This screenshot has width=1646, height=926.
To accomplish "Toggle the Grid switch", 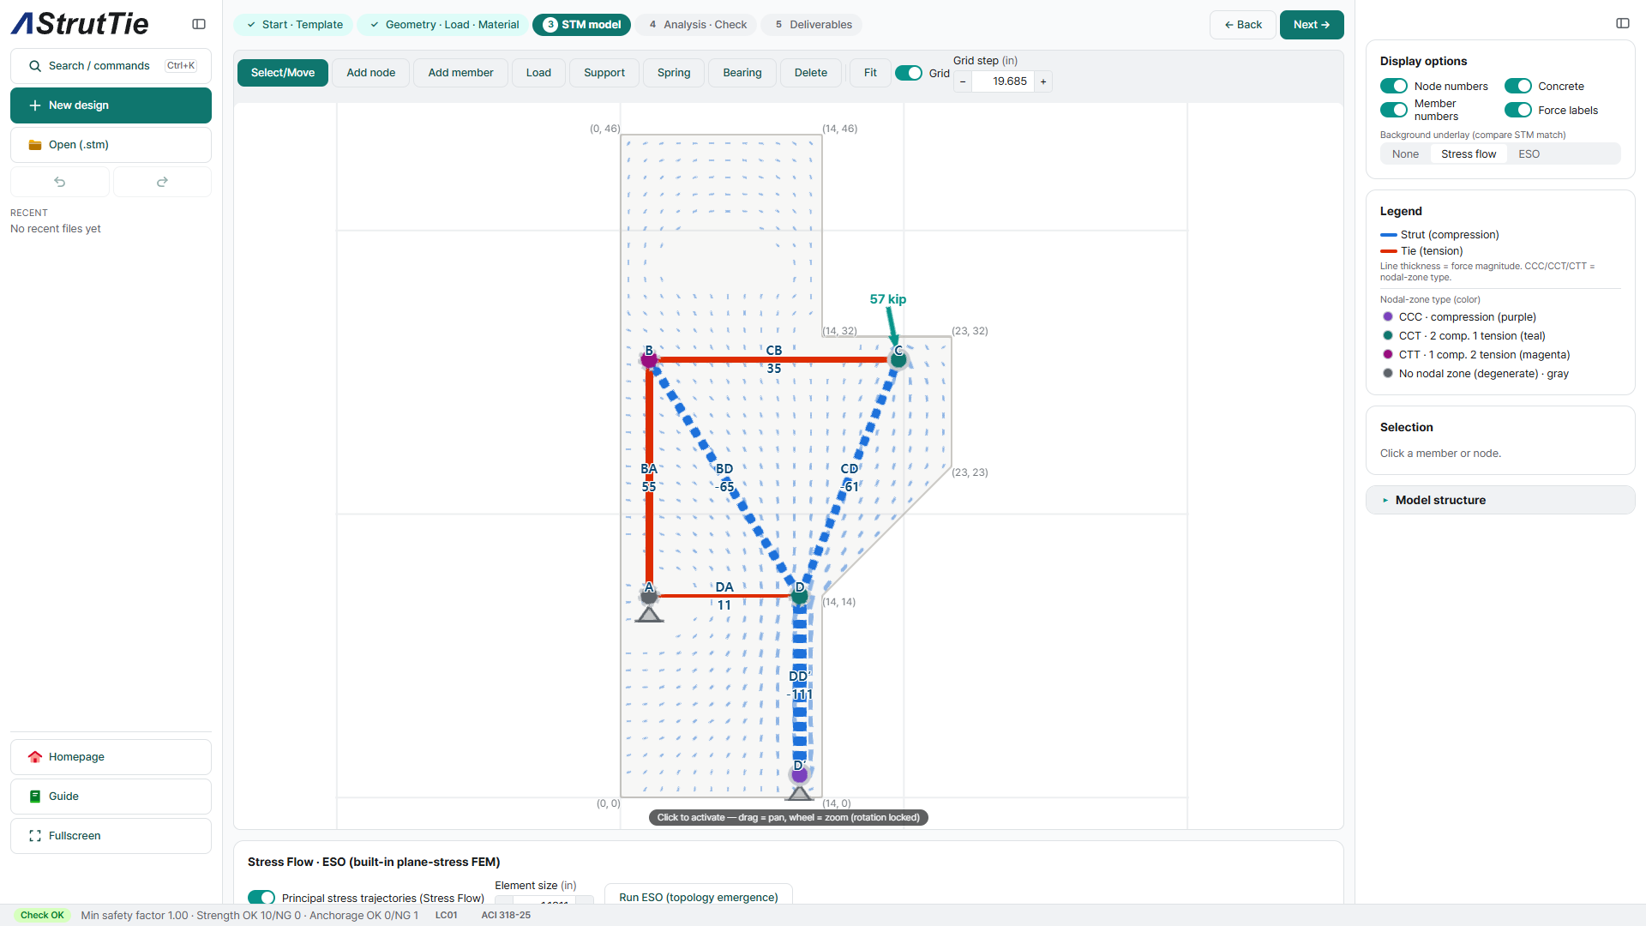I will 908,73.
